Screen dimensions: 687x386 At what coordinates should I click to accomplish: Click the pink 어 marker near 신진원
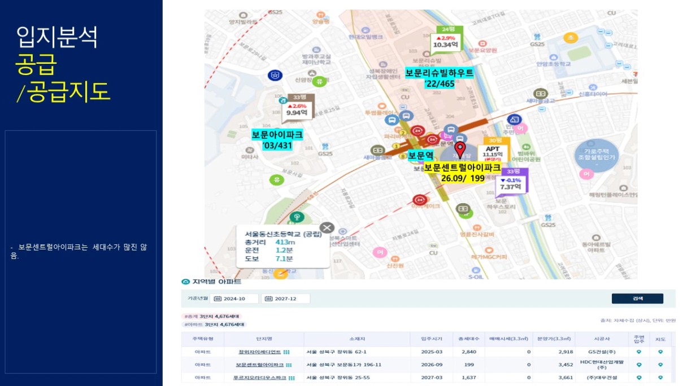(380, 252)
